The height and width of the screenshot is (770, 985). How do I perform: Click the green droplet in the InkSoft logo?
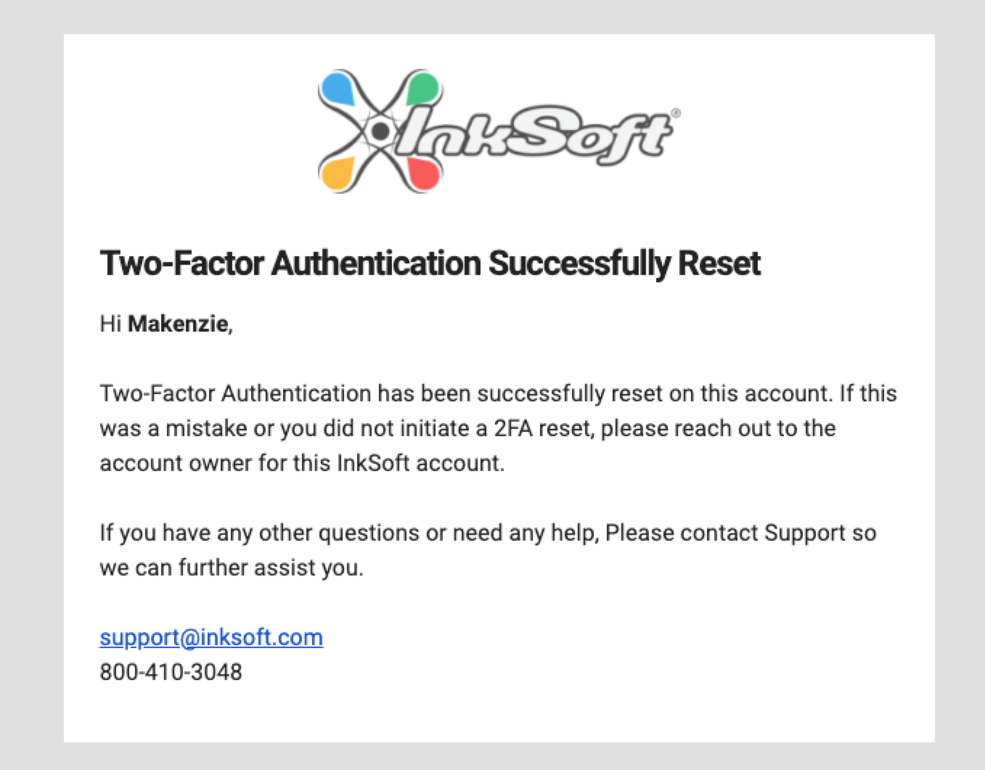(422, 89)
